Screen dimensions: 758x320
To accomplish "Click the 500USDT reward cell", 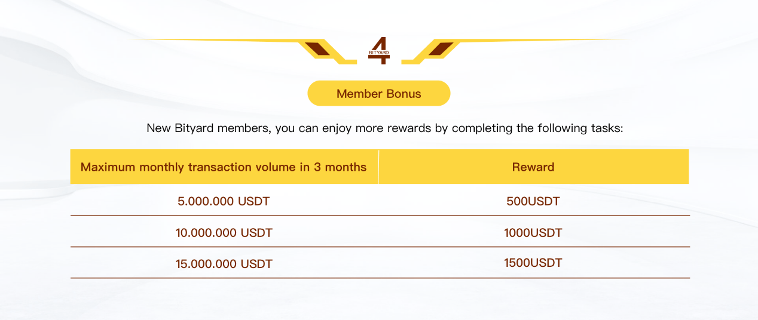I will (533, 201).
